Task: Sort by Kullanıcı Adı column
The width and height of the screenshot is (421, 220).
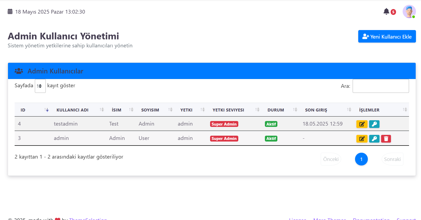Action: (x=72, y=110)
